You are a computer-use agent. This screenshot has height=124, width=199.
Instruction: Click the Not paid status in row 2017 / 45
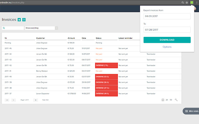coord(99,48)
